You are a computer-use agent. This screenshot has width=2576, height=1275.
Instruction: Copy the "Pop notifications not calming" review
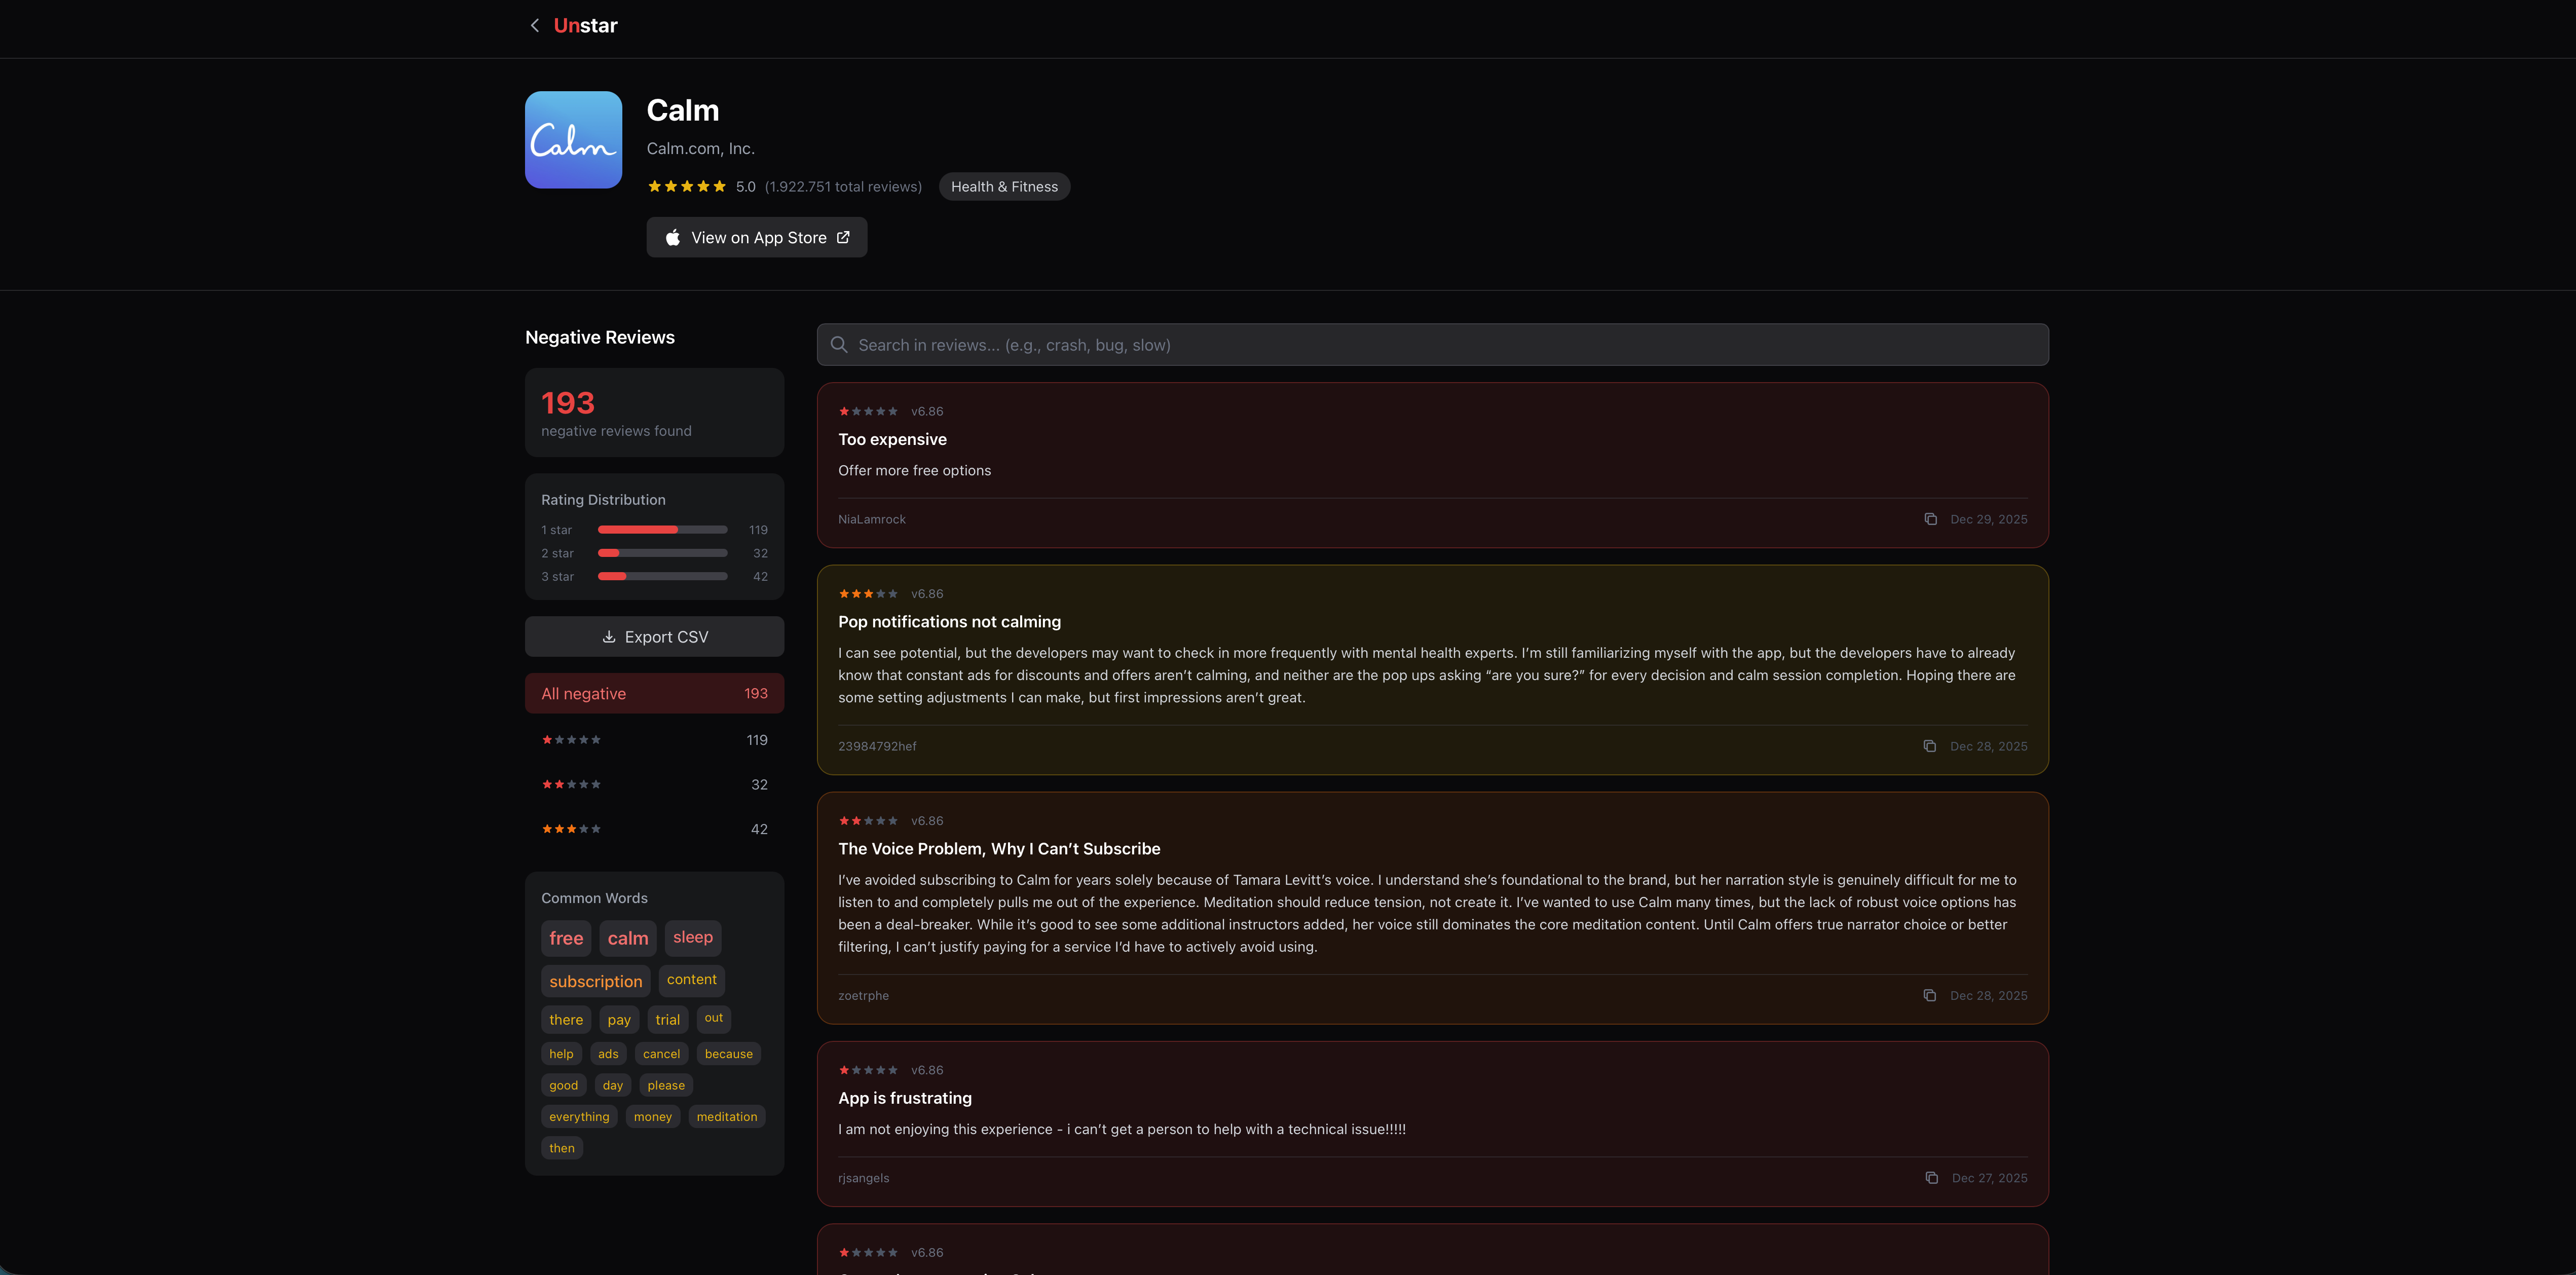pos(1930,746)
